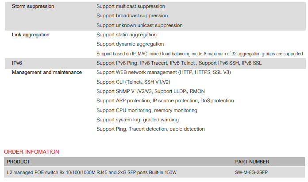Select the CPU monitoring, memory monitoring line
The image size is (308, 182).
pos(147,110)
